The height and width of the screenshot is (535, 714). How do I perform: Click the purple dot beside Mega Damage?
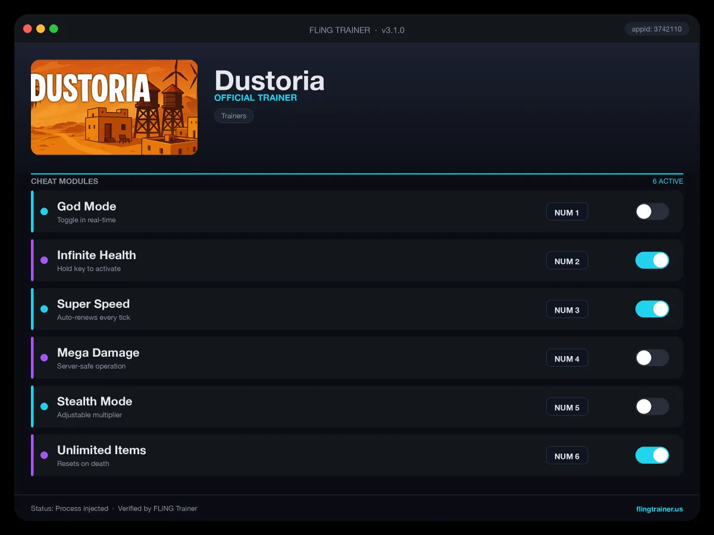pos(44,358)
